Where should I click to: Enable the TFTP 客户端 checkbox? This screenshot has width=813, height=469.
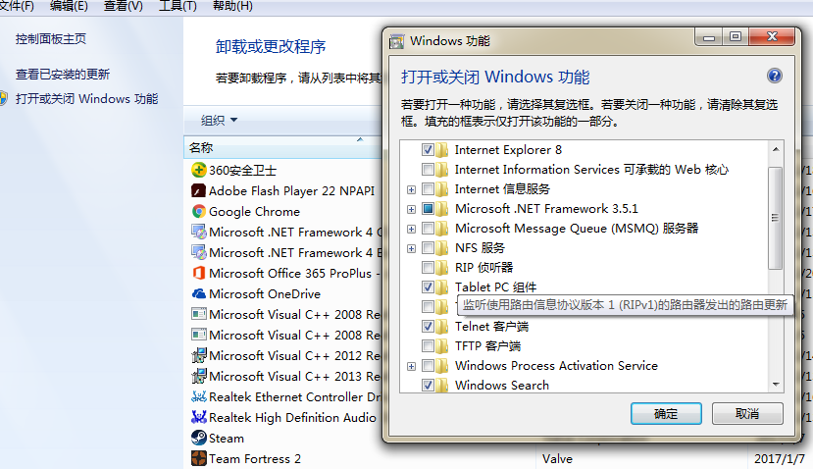428,346
